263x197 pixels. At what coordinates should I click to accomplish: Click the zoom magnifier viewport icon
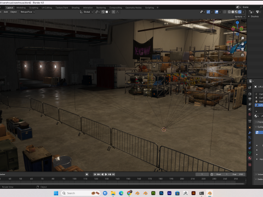(x=242, y=38)
